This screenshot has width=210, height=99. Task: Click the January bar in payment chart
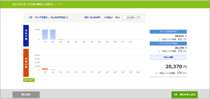click(x=45, y=34)
